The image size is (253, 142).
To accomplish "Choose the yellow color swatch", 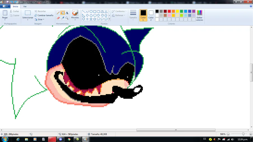I will click(x=177, y=11).
